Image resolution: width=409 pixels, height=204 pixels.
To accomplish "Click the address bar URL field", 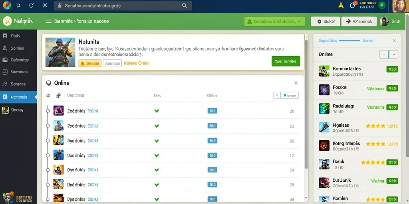I will (x=123, y=6).
